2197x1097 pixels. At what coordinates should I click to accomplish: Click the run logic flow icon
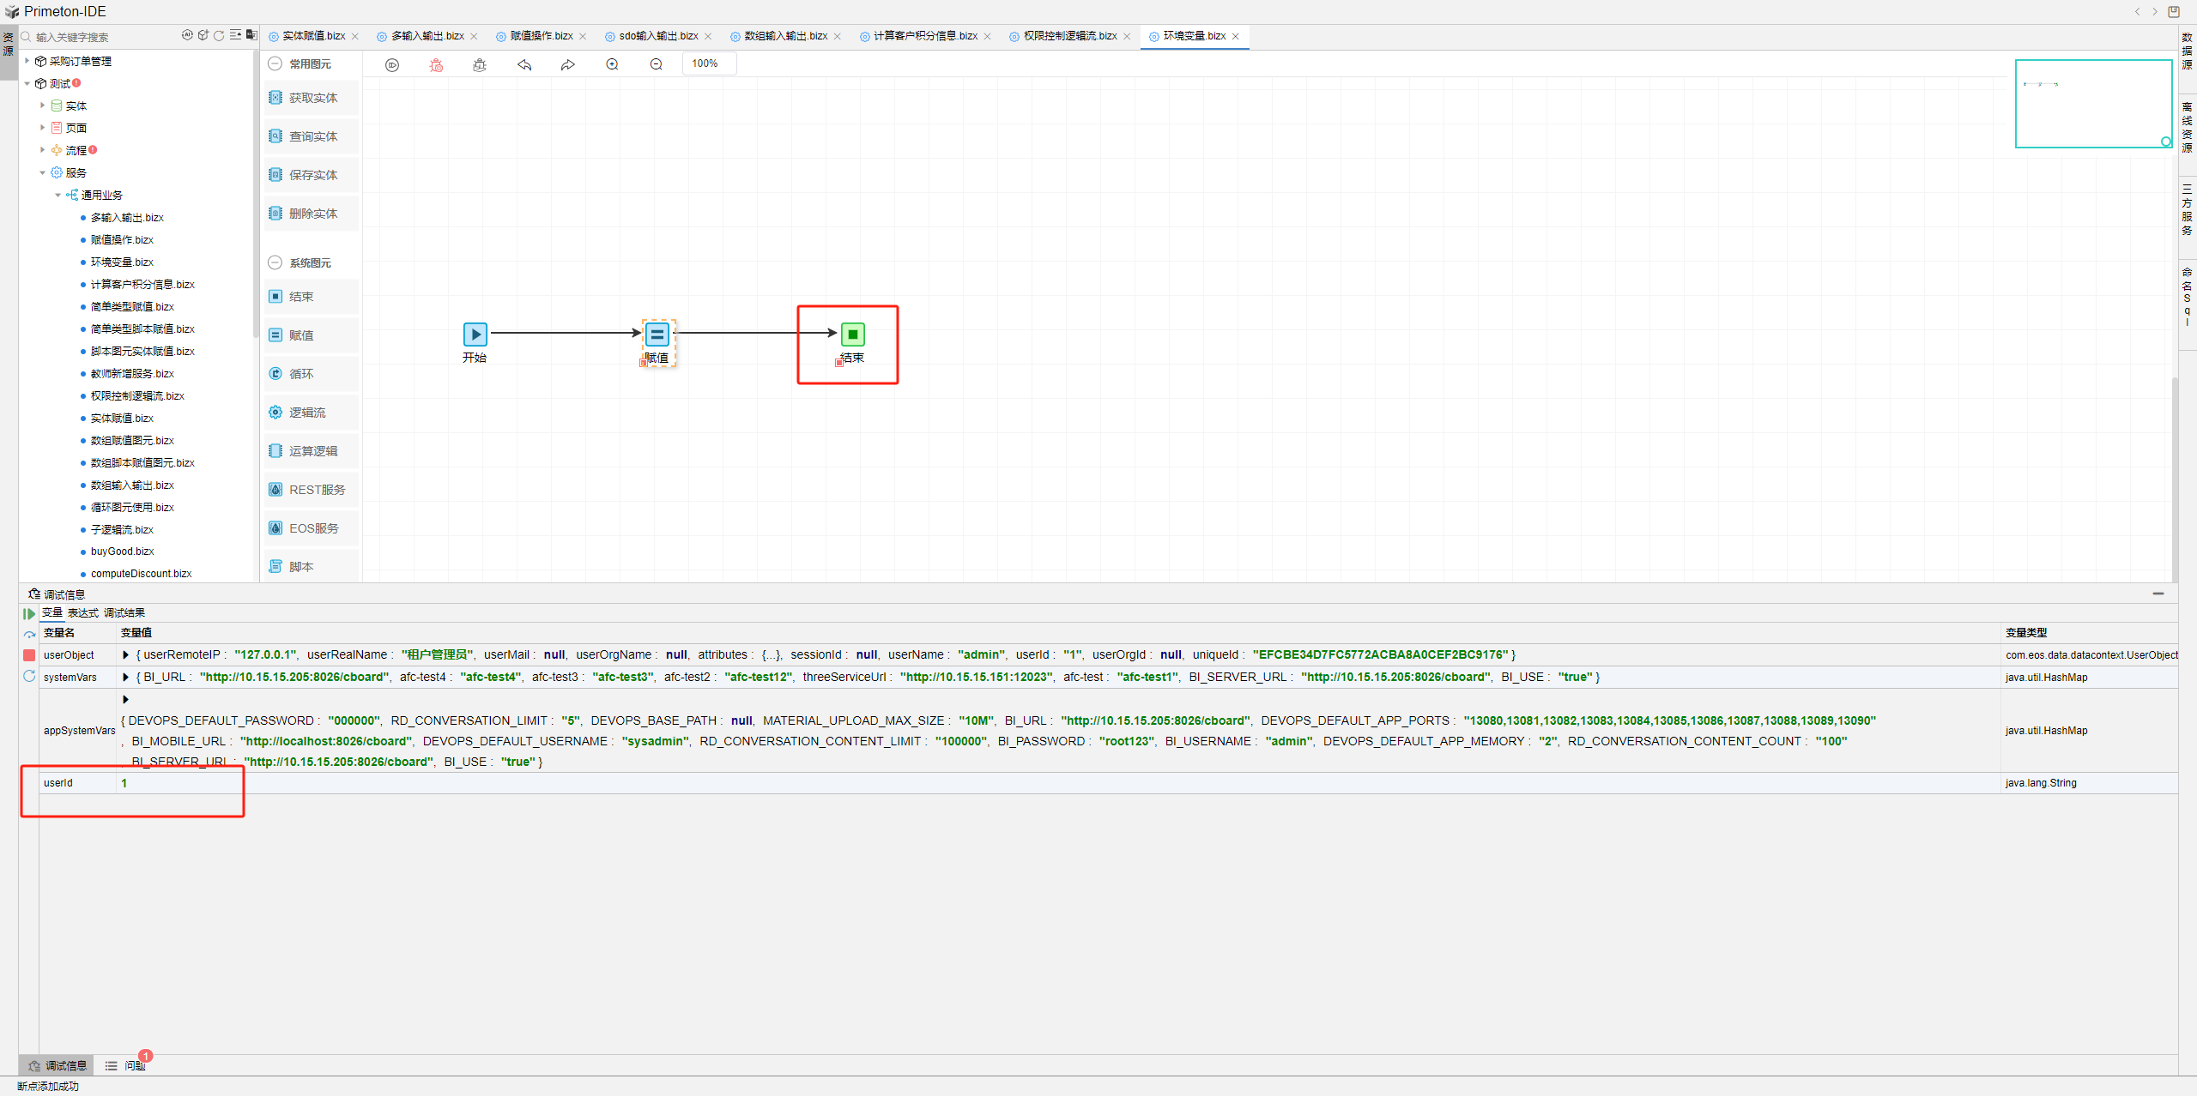pyautogui.click(x=392, y=65)
